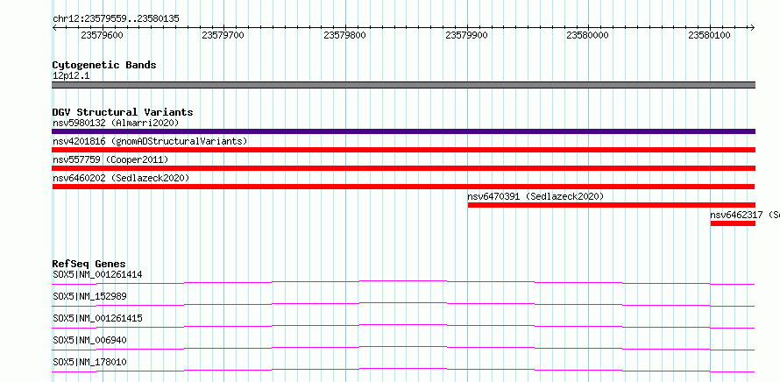Select the SOX5|NM_178010 magenta intron line
Screen dimensions: 780x382
pos(403,370)
